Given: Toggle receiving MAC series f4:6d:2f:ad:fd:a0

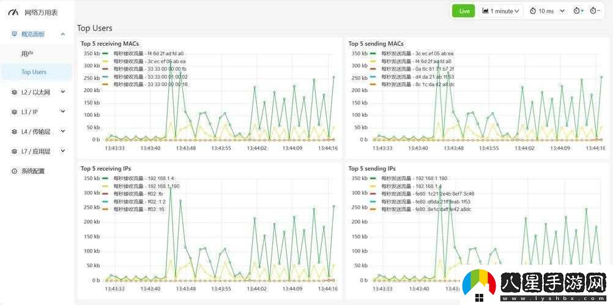Looking at the screenshot, I should [143, 54].
